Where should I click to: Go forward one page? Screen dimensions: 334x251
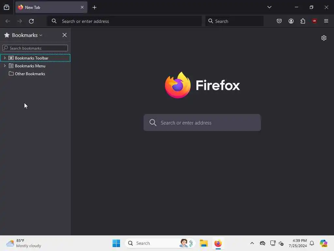pos(20,21)
